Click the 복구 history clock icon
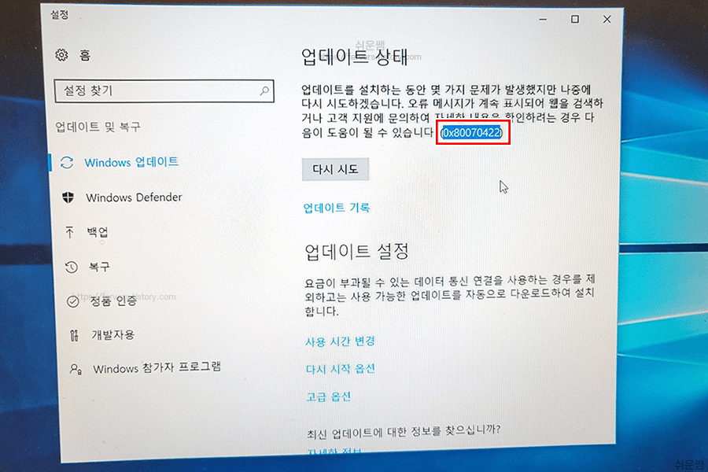This screenshot has width=708, height=472. click(72, 267)
